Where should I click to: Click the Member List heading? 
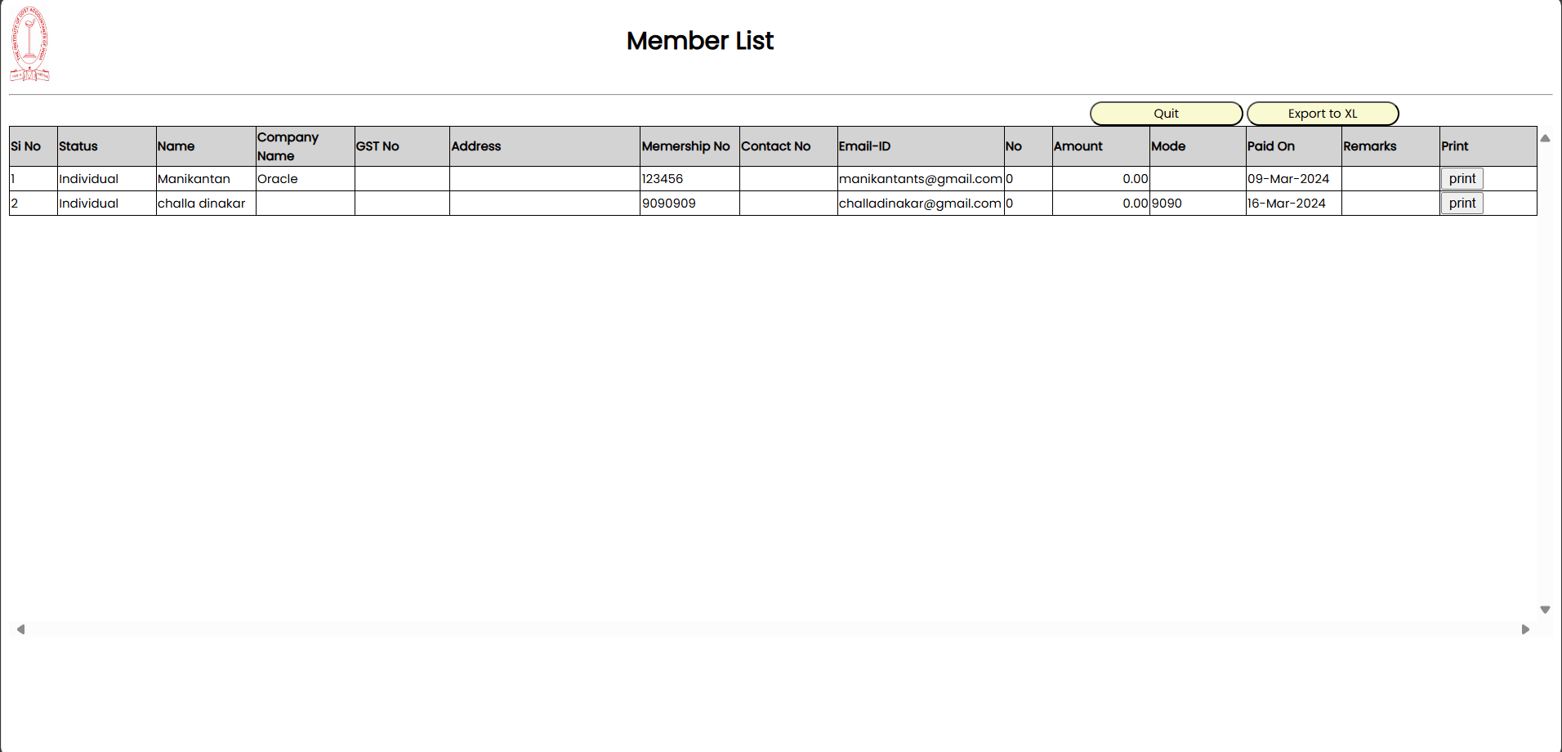[x=699, y=41]
